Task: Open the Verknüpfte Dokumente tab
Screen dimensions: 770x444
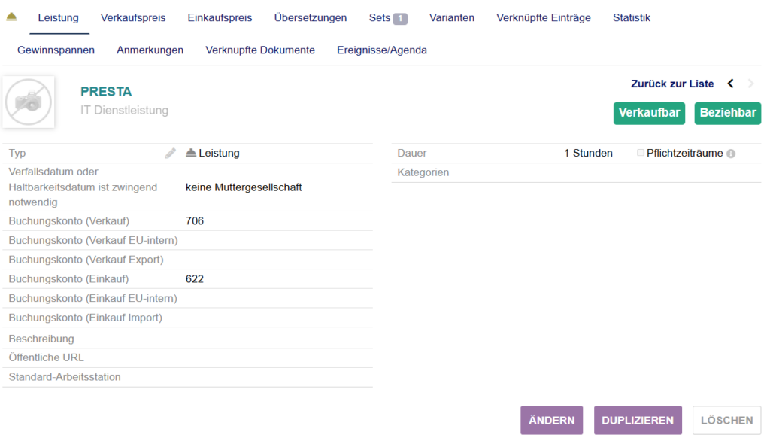Action: coord(260,50)
